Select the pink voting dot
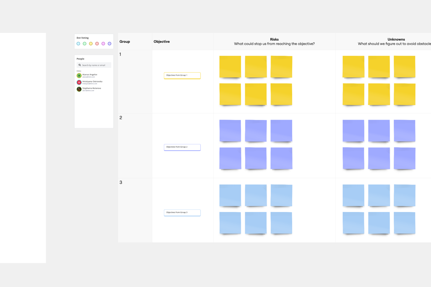431x287 pixels. (x=103, y=44)
